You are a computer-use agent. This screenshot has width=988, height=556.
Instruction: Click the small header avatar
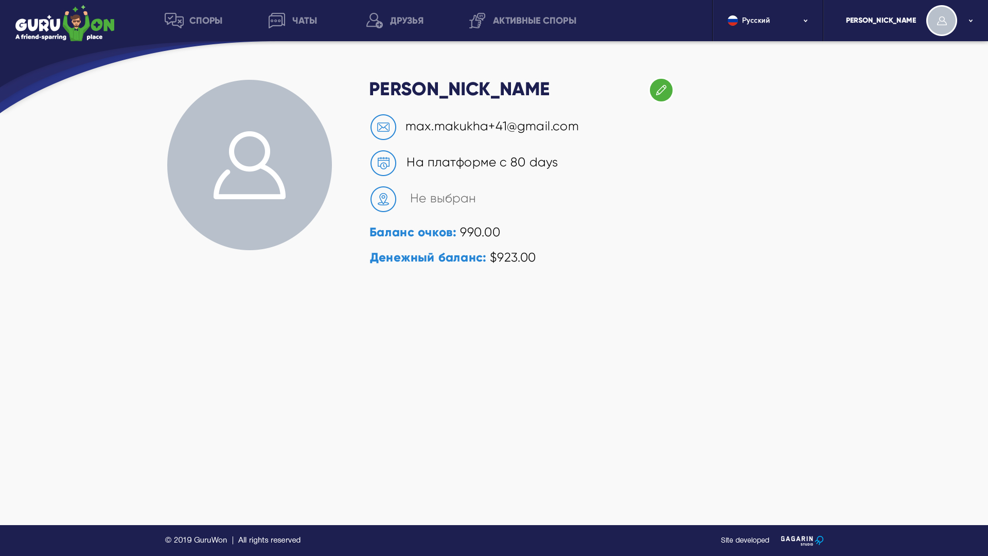(942, 21)
